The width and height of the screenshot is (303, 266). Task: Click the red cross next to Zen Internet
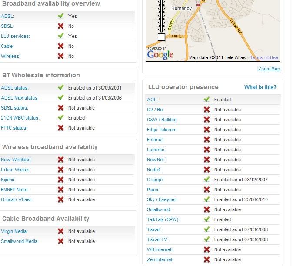tap(207, 259)
